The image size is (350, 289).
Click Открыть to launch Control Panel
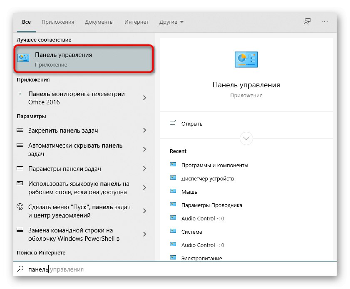(x=192, y=124)
